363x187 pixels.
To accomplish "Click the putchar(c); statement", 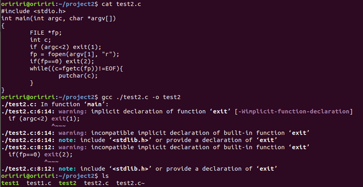I will click(x=78, y=76).
